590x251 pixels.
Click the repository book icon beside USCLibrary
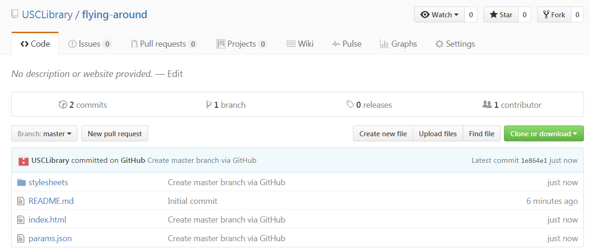15,14
